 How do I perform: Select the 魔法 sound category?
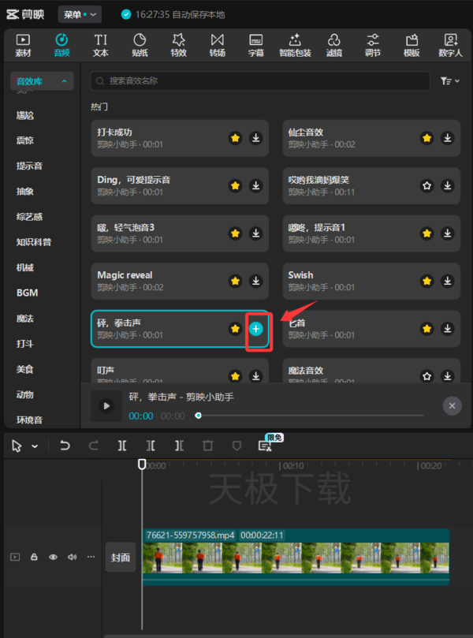click(x=25, y=318)
